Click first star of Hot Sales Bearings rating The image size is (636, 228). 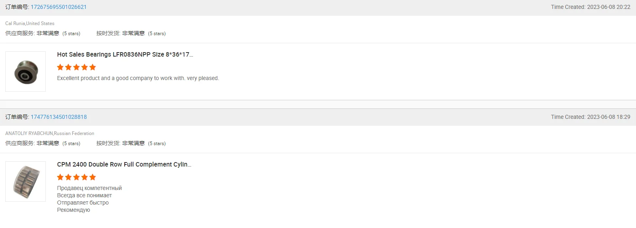(60, 67)
